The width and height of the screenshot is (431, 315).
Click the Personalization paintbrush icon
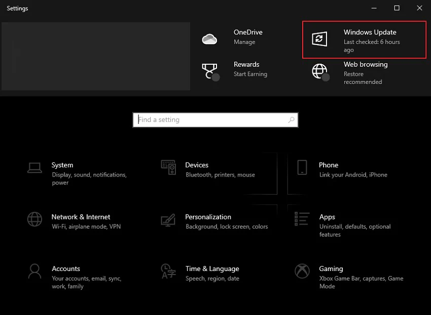pyautogui.click(x=168, y=220)
